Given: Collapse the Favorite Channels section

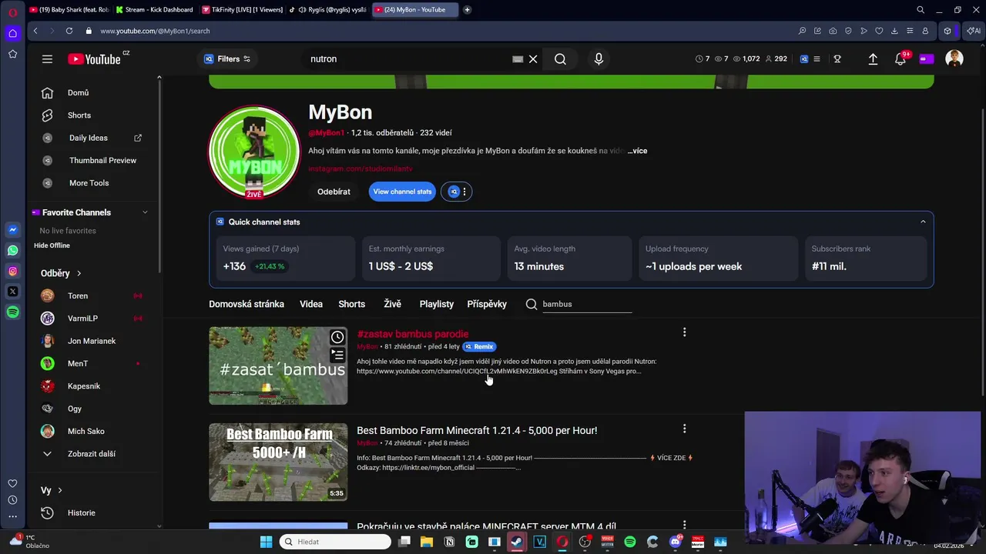Looking at the screenshot, I should tap(145, 212).
